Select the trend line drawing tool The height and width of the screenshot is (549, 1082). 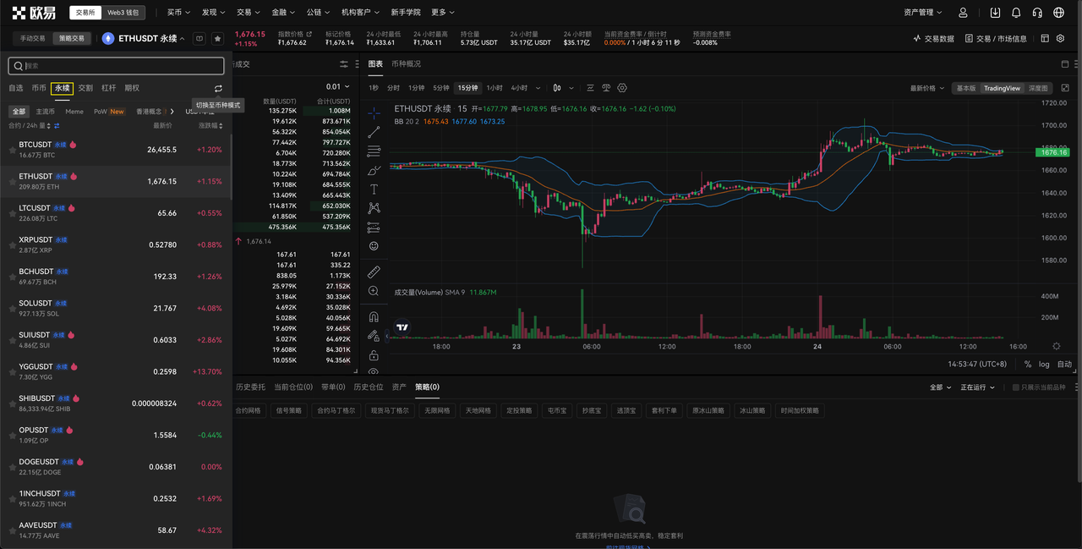374,132
